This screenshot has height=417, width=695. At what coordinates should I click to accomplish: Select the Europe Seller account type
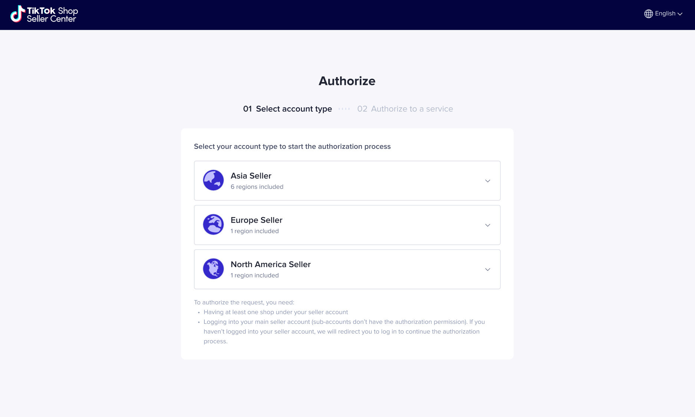(347, 225)
